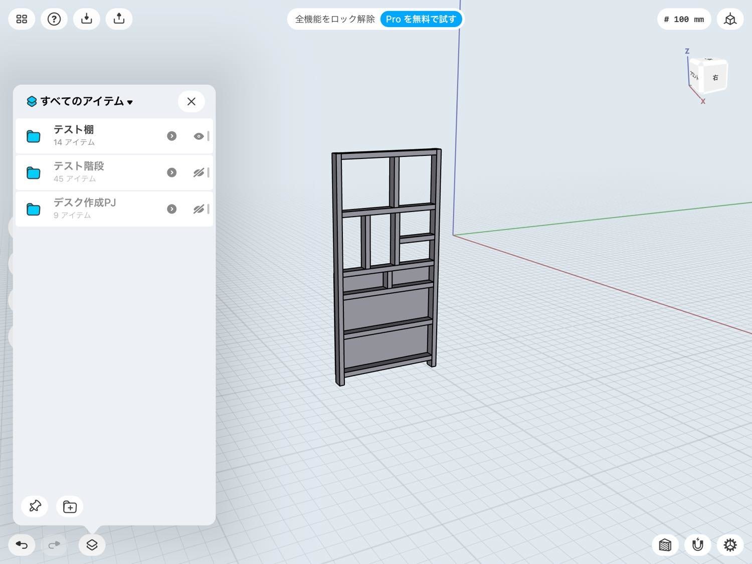Viewport: 752px width, 564px height.
Task: Toggle the items layers panel button
Action: [92, 544]
